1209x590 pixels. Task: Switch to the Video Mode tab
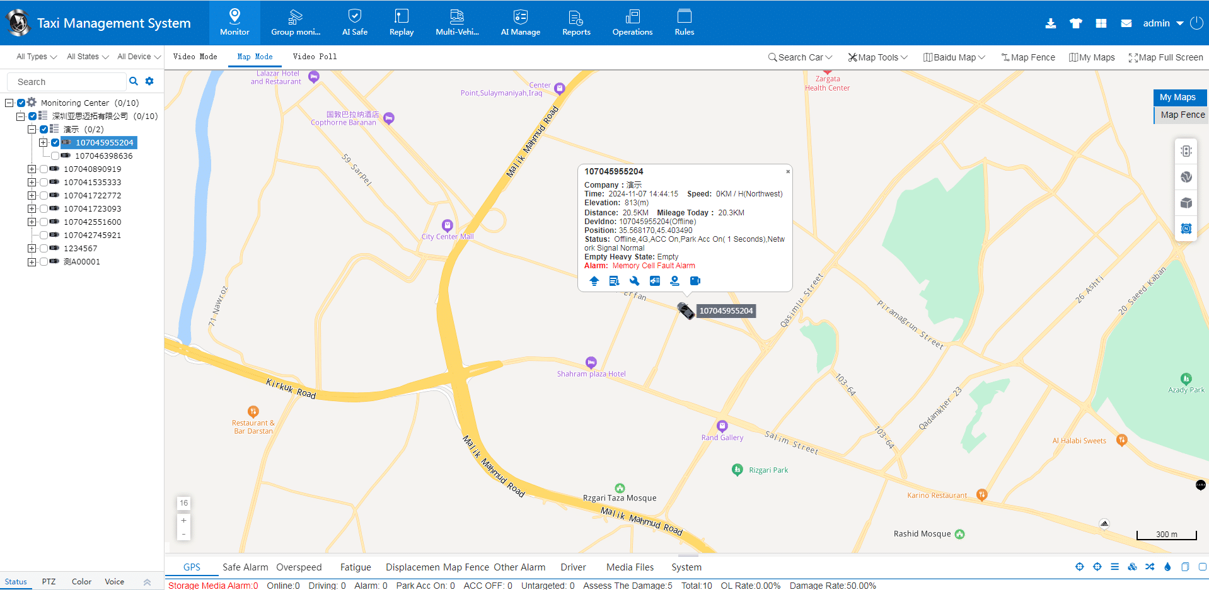pyautogui.click(x=195, y=57)
